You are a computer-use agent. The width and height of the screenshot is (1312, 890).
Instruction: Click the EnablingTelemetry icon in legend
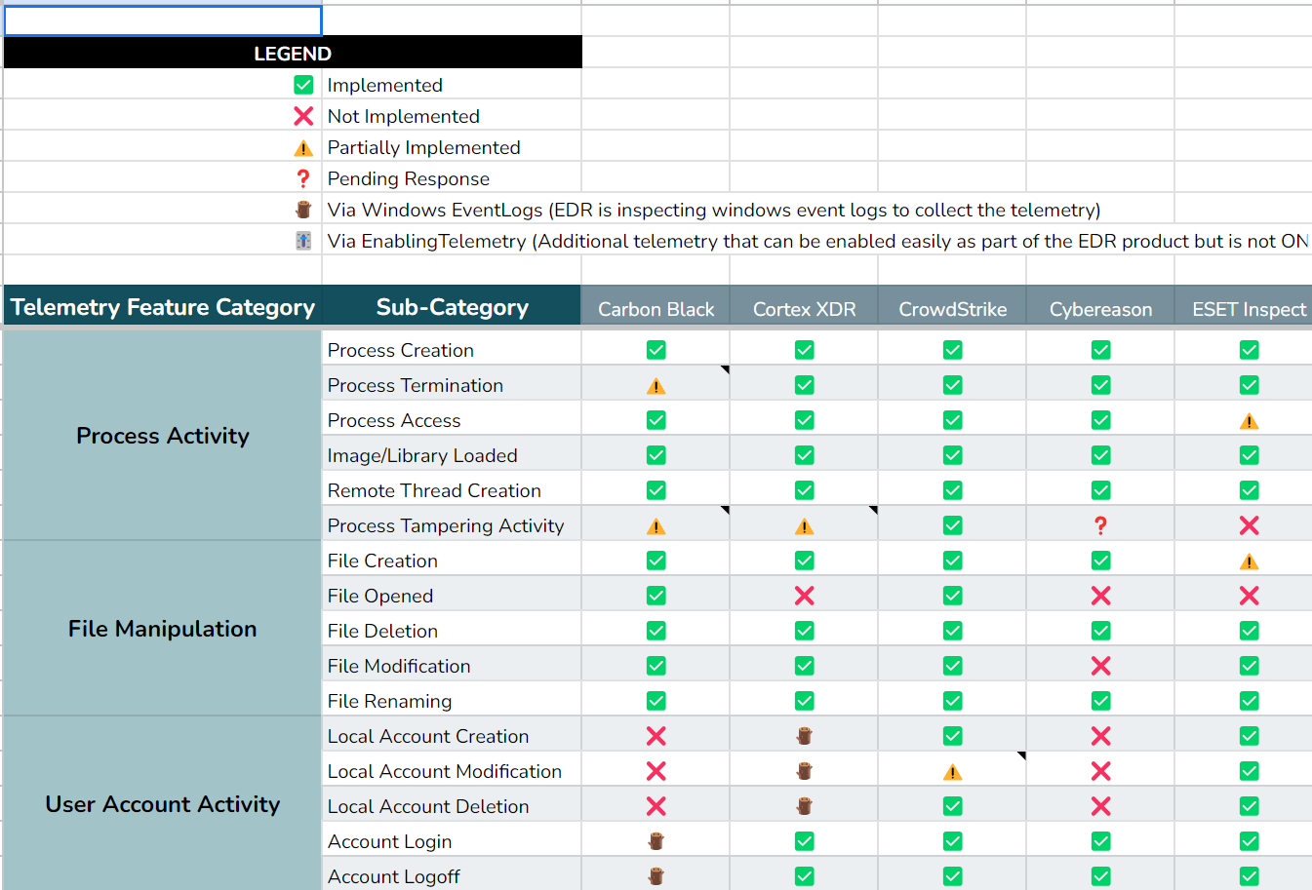303,241
